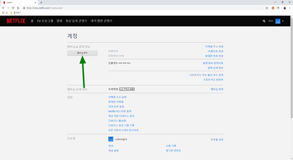Select the Netflix browser tab
The width and height of the screenshot is (293, 160).
click(19, 3)
